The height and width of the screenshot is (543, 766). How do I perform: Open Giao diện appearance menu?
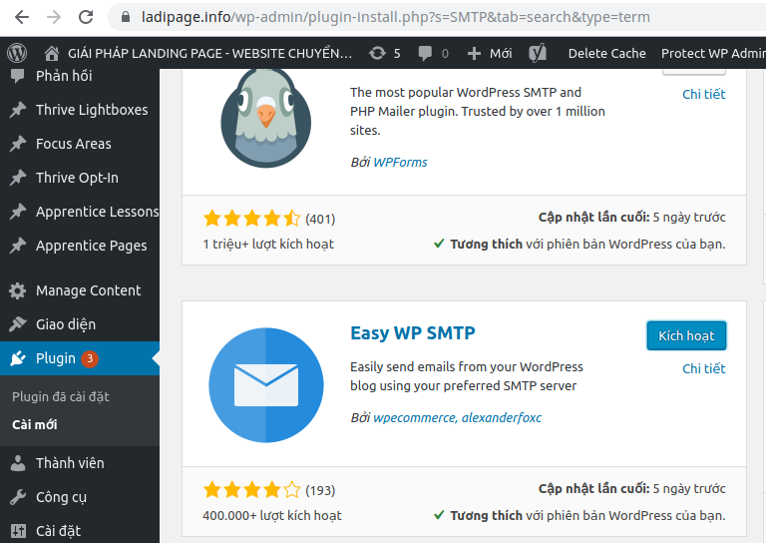(66, 324)
